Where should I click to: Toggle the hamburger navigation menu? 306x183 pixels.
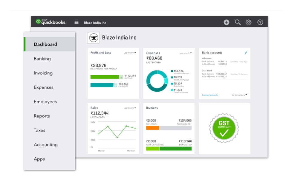click(x=76, y=22)
